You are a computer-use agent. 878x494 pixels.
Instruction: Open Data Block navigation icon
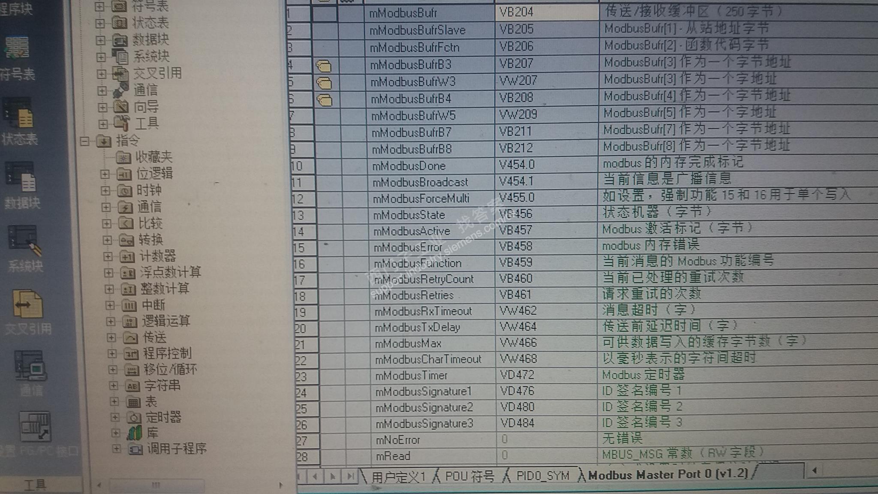[x=21, y=177]
